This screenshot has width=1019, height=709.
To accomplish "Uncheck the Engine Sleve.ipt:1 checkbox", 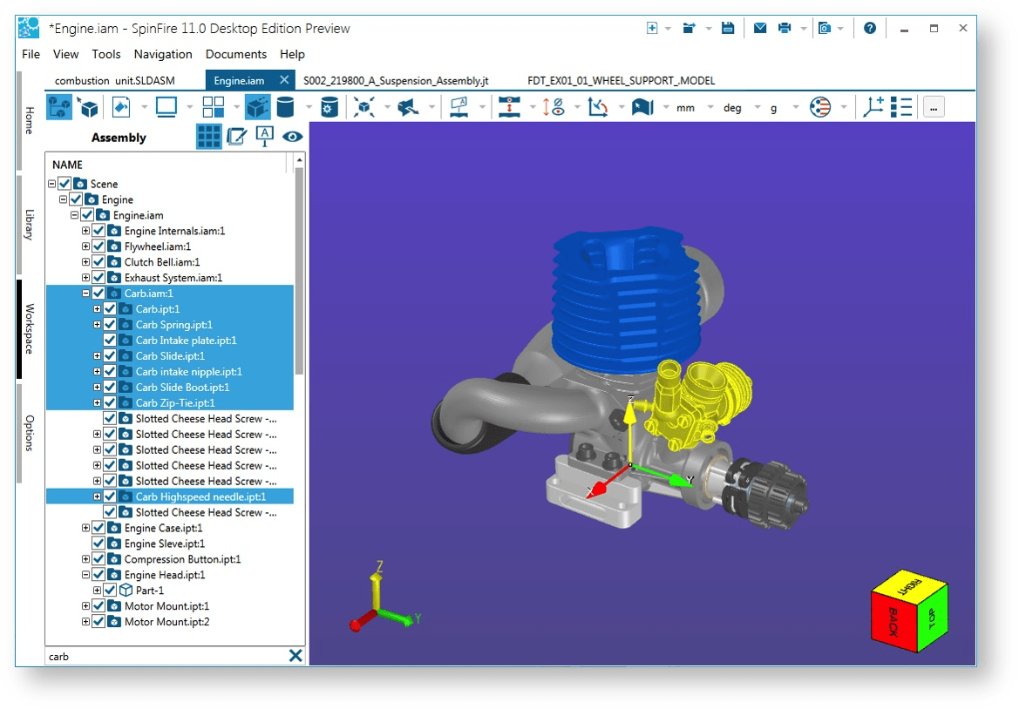I will [99, 544].
